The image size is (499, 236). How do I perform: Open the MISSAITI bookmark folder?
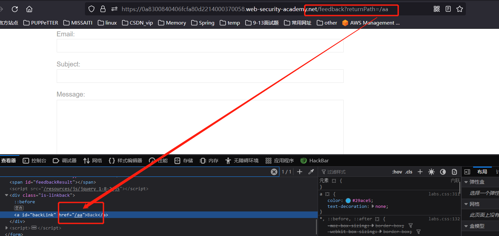click(x=78, y=23)
